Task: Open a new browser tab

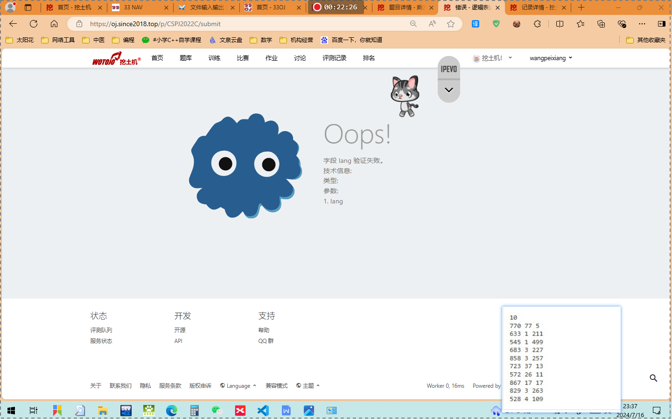Action: tap(581, 7)
